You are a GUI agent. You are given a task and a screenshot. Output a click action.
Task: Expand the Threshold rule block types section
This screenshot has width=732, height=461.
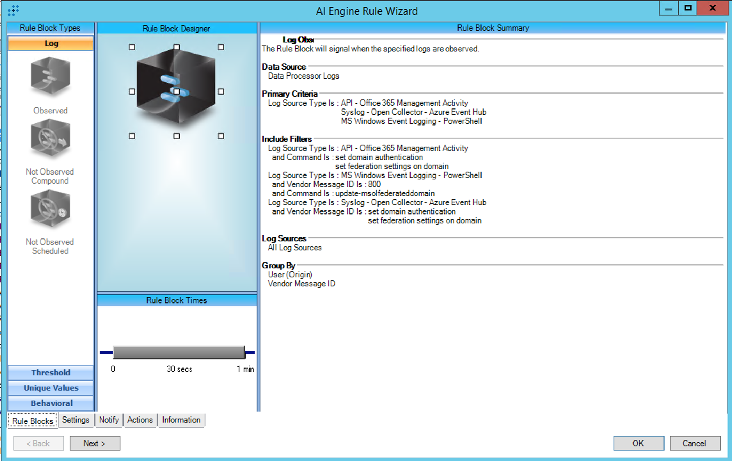pos(51,372)
